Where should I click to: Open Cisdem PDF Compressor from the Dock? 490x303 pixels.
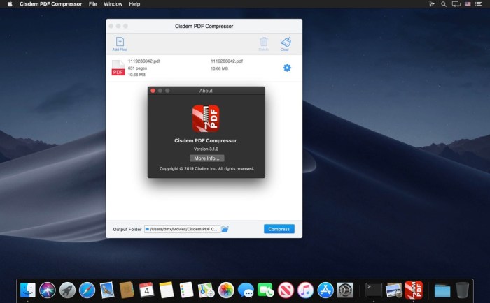point(414,290)
